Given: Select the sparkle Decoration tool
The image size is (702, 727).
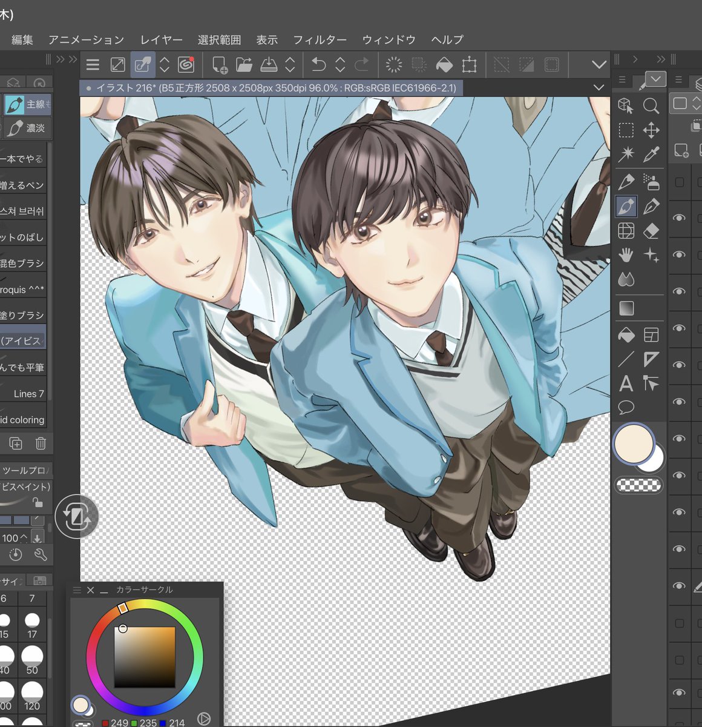Looking at the screenshot, I should [x=651, y=255].
